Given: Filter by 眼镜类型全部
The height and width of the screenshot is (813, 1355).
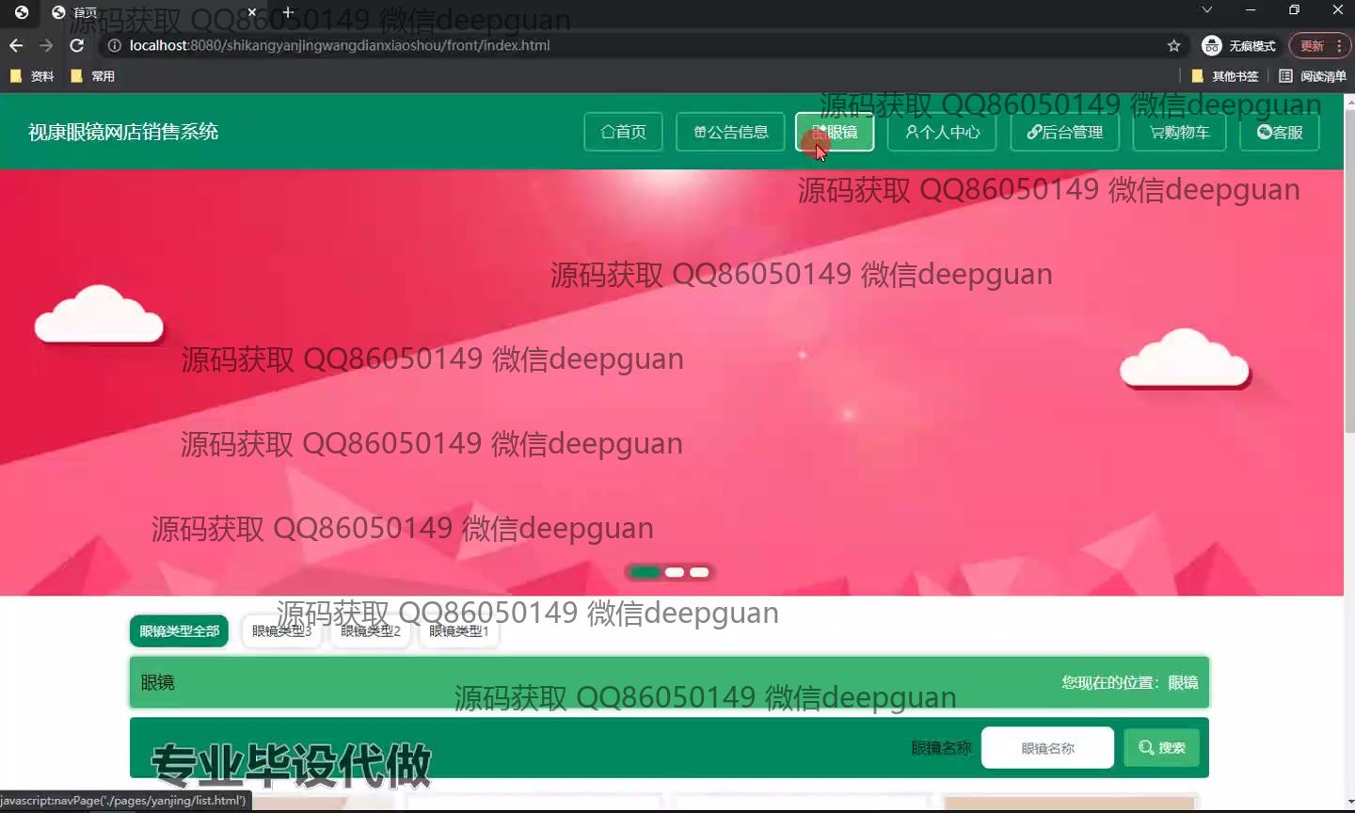Looking at the screenshot, I should [179, 631].
